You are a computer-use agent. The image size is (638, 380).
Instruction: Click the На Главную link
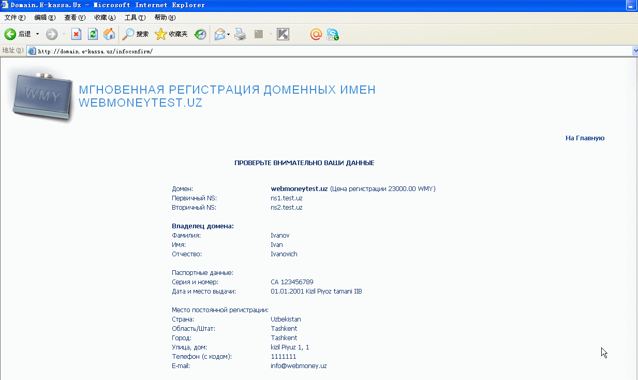coord(585,138)
